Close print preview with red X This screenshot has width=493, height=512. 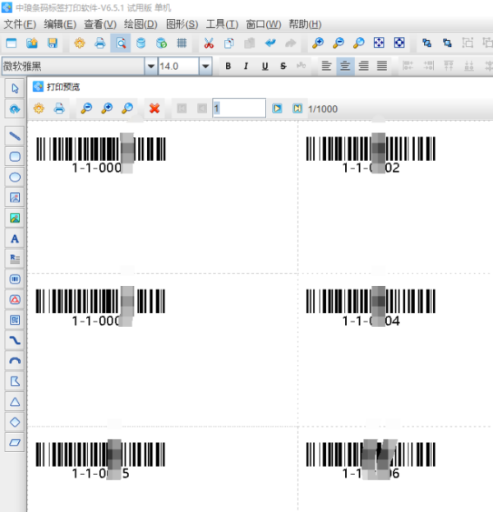pyautogui.click(x=154, y=108)
